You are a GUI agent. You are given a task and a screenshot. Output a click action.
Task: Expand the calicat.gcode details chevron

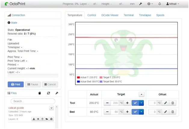[51, 108]
